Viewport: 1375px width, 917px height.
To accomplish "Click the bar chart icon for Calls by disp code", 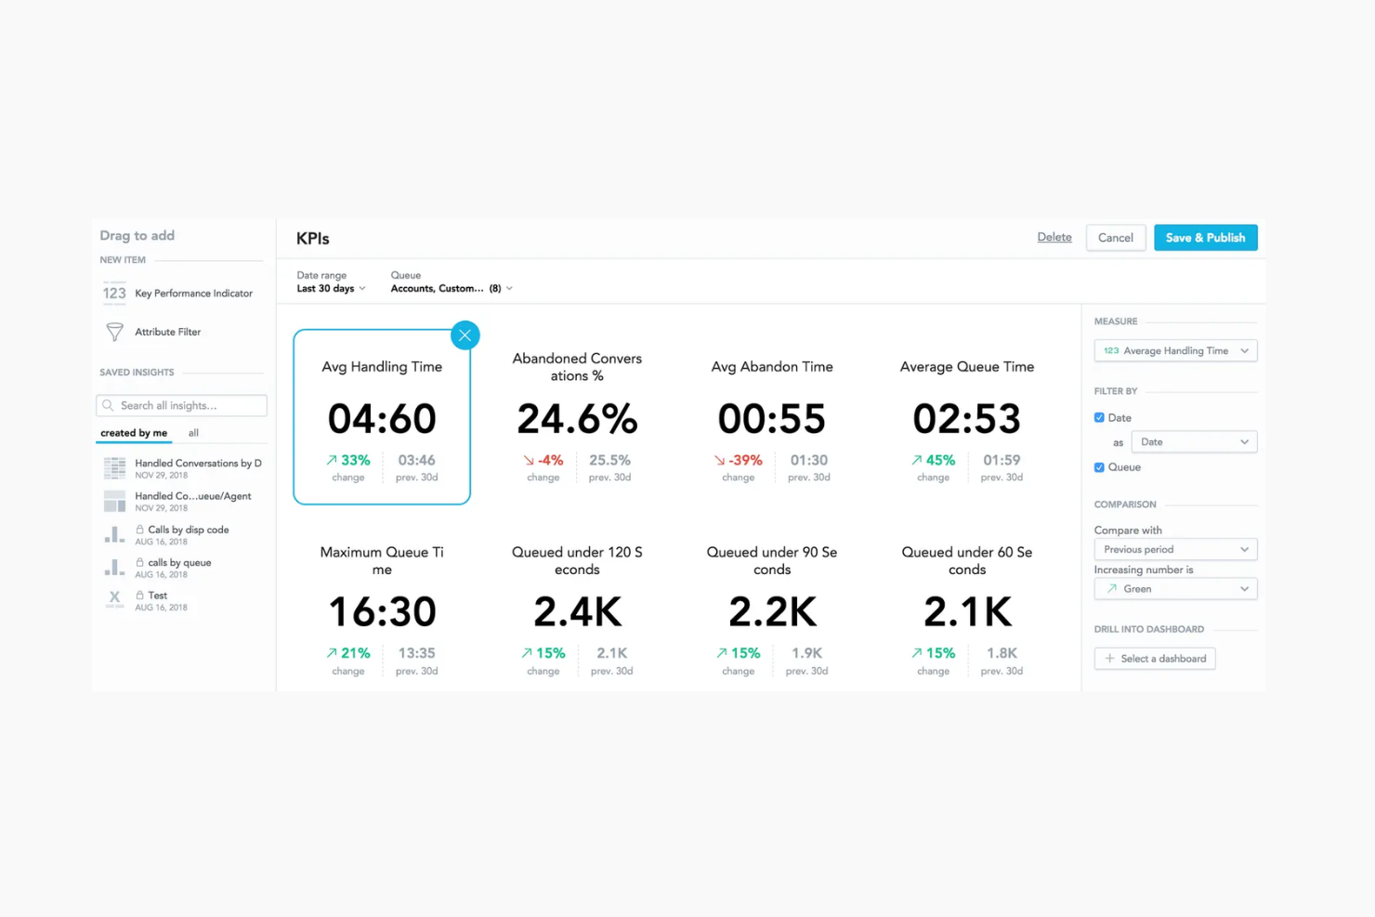I will pos(114,534).
